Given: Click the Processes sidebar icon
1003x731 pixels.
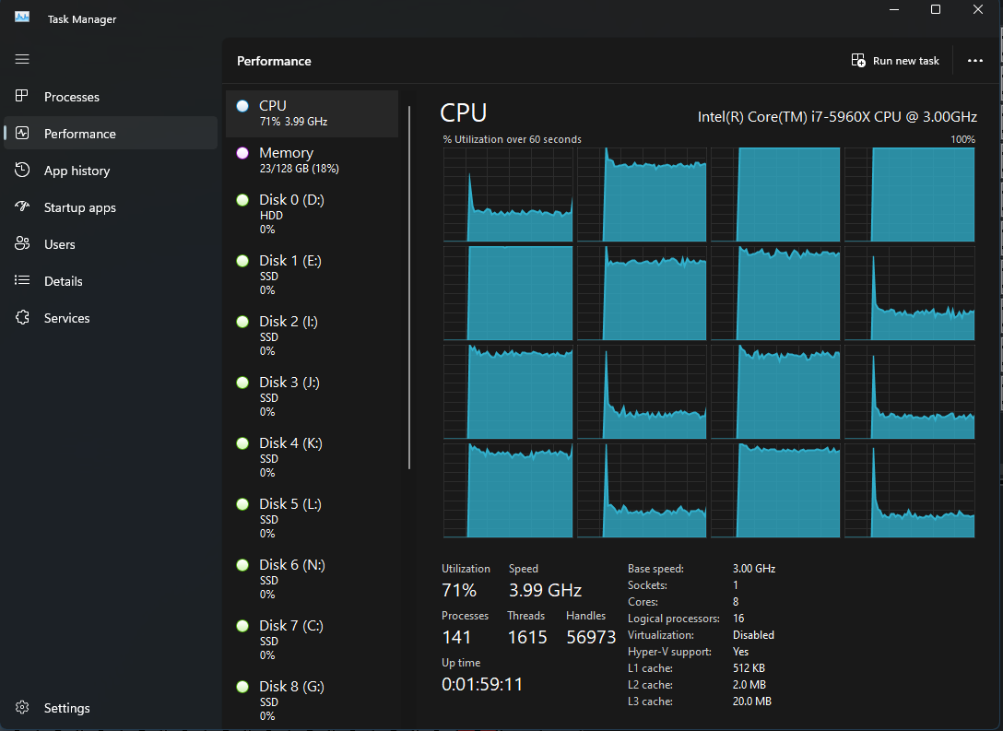Looking at the screenshot, I should pos(22,96).
